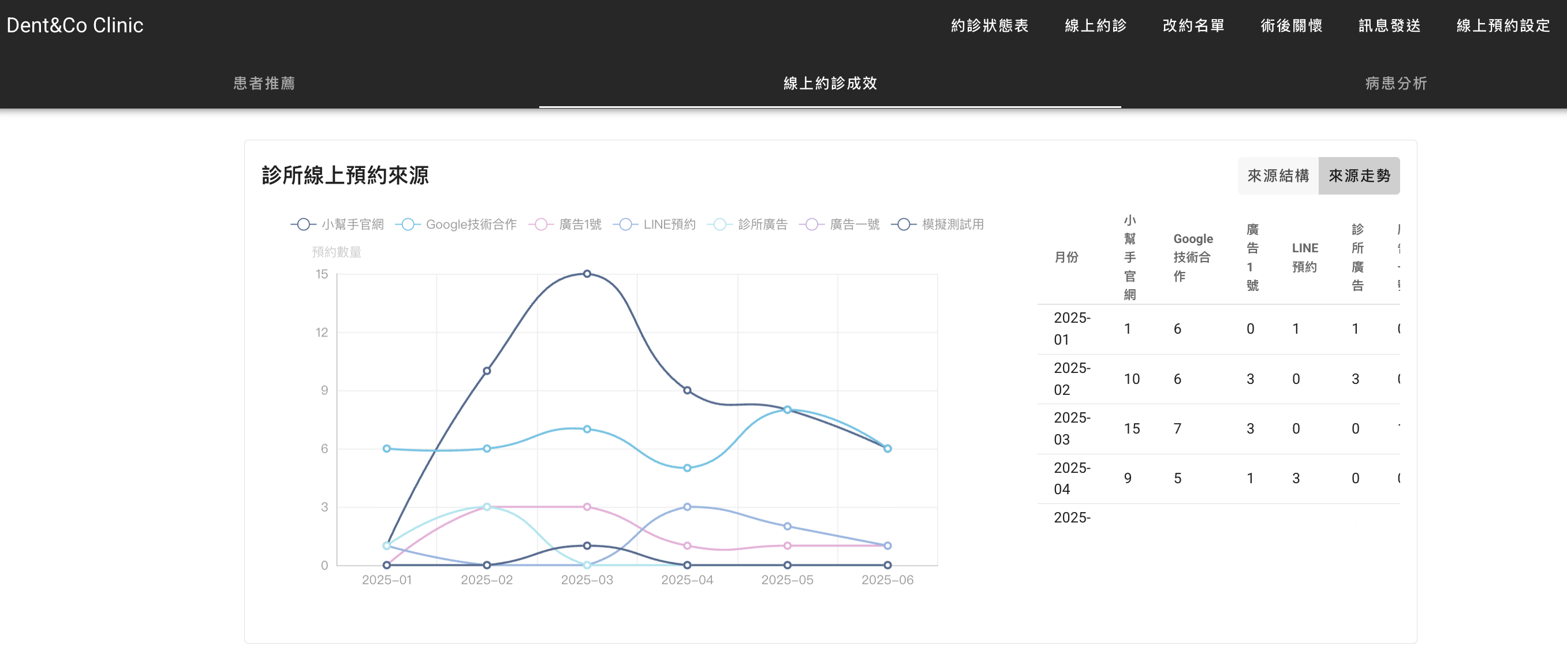Image resolution: width=1567 pixels, height=672 pixels.
Task: Open the 改約名單 page
Action: pyautogui.click(x=1192, y=25)
